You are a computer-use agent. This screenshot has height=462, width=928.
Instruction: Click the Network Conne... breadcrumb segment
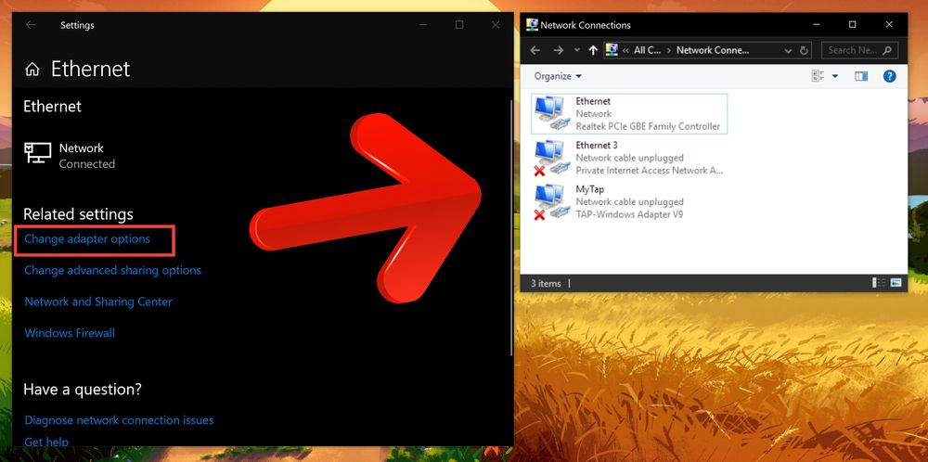[x=713, y=50]
